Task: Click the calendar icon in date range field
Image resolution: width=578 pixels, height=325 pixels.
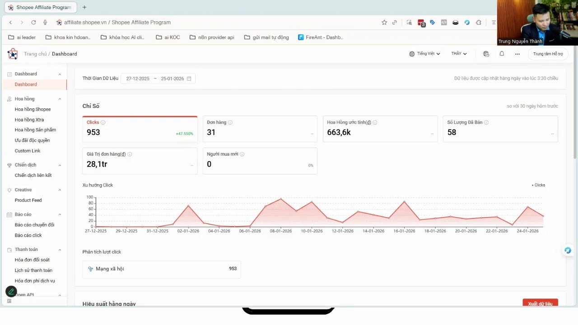Action: pos(189,79)
